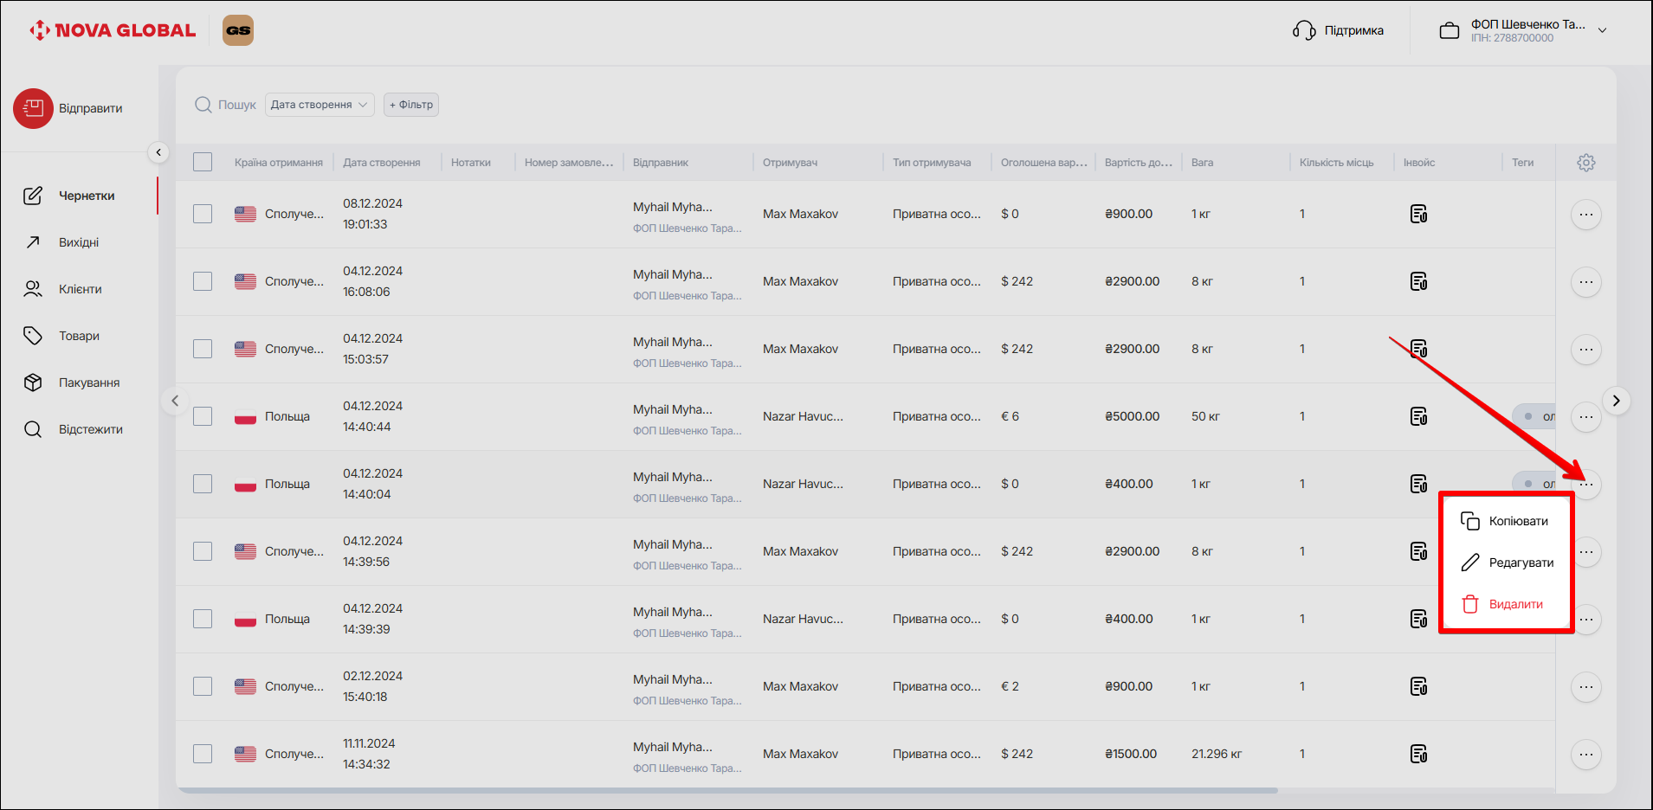
Task: Choose Копіювати from context menu
Action: point(1517,521)
